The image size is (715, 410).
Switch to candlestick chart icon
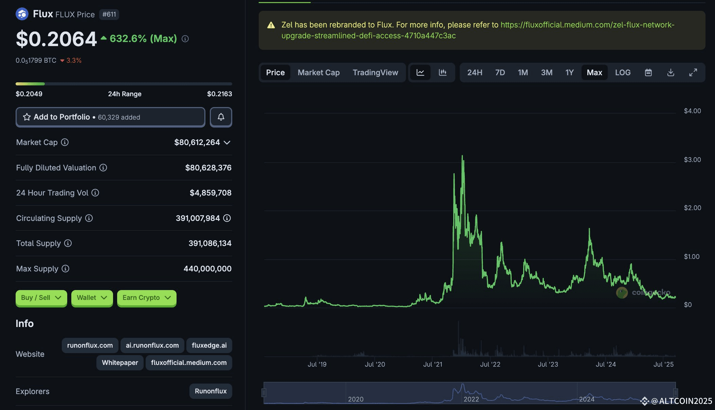pyautogui.click(x=442, y=73)
